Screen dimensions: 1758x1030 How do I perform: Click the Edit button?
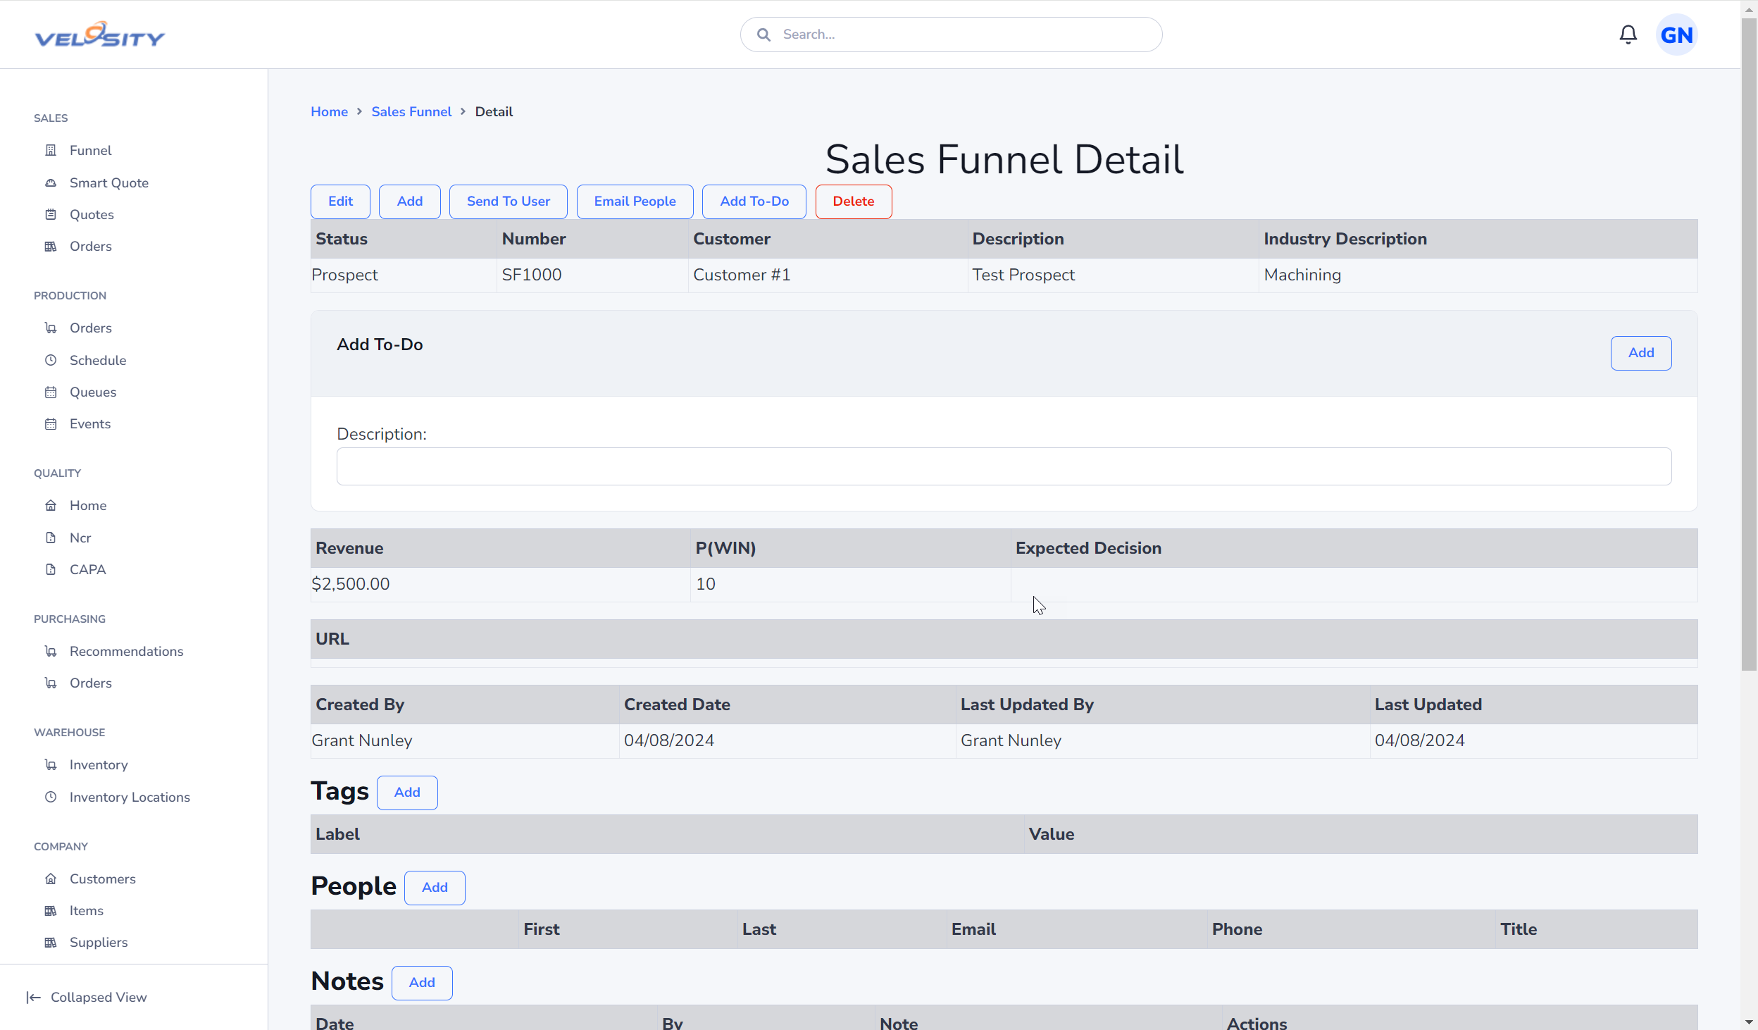[340, 201]
